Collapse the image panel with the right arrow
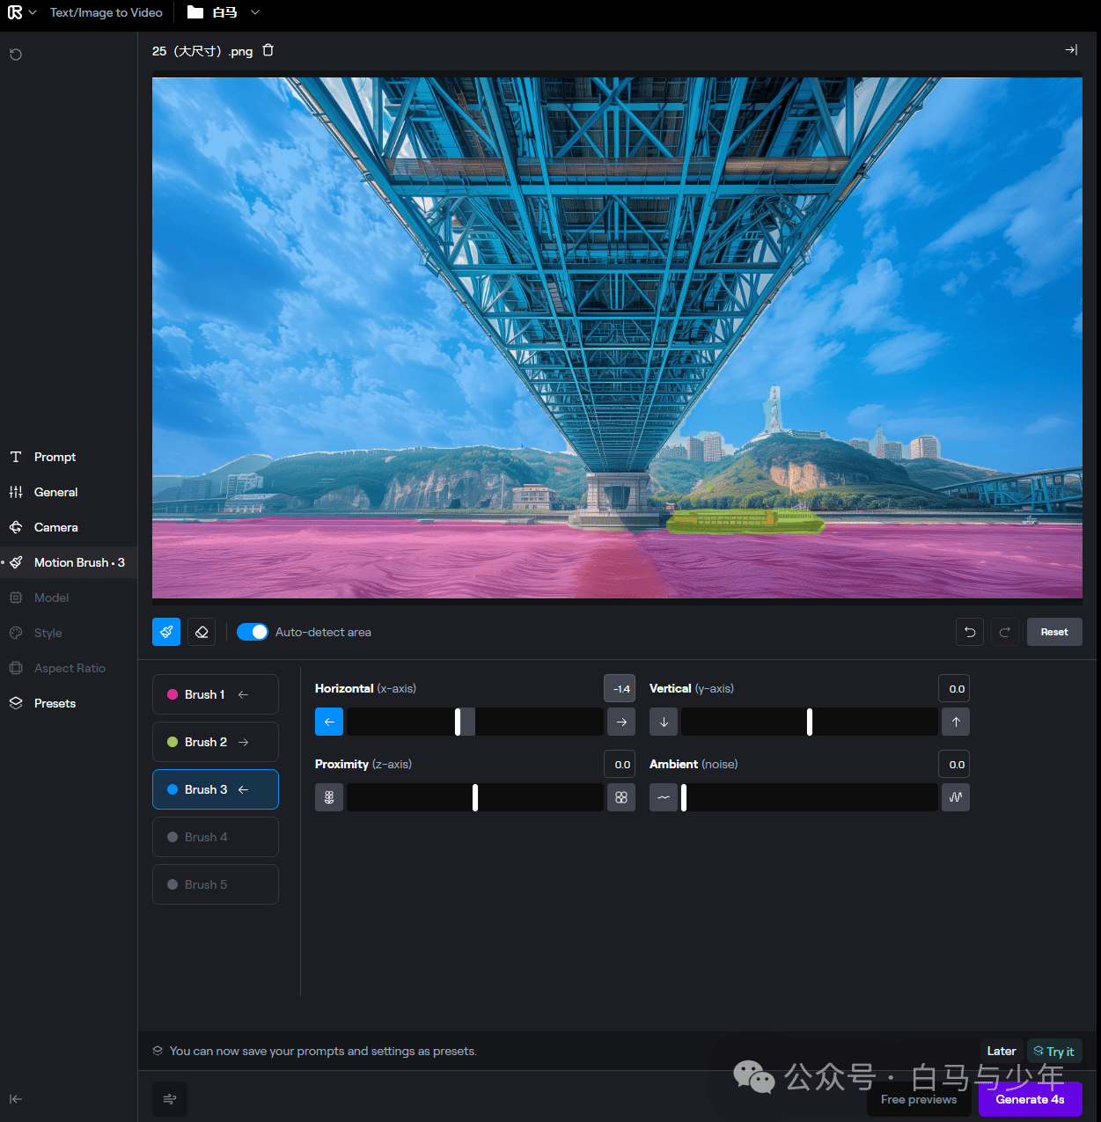The height and width of the screenshot is (1122, 1101). (x=1071, y=50)
